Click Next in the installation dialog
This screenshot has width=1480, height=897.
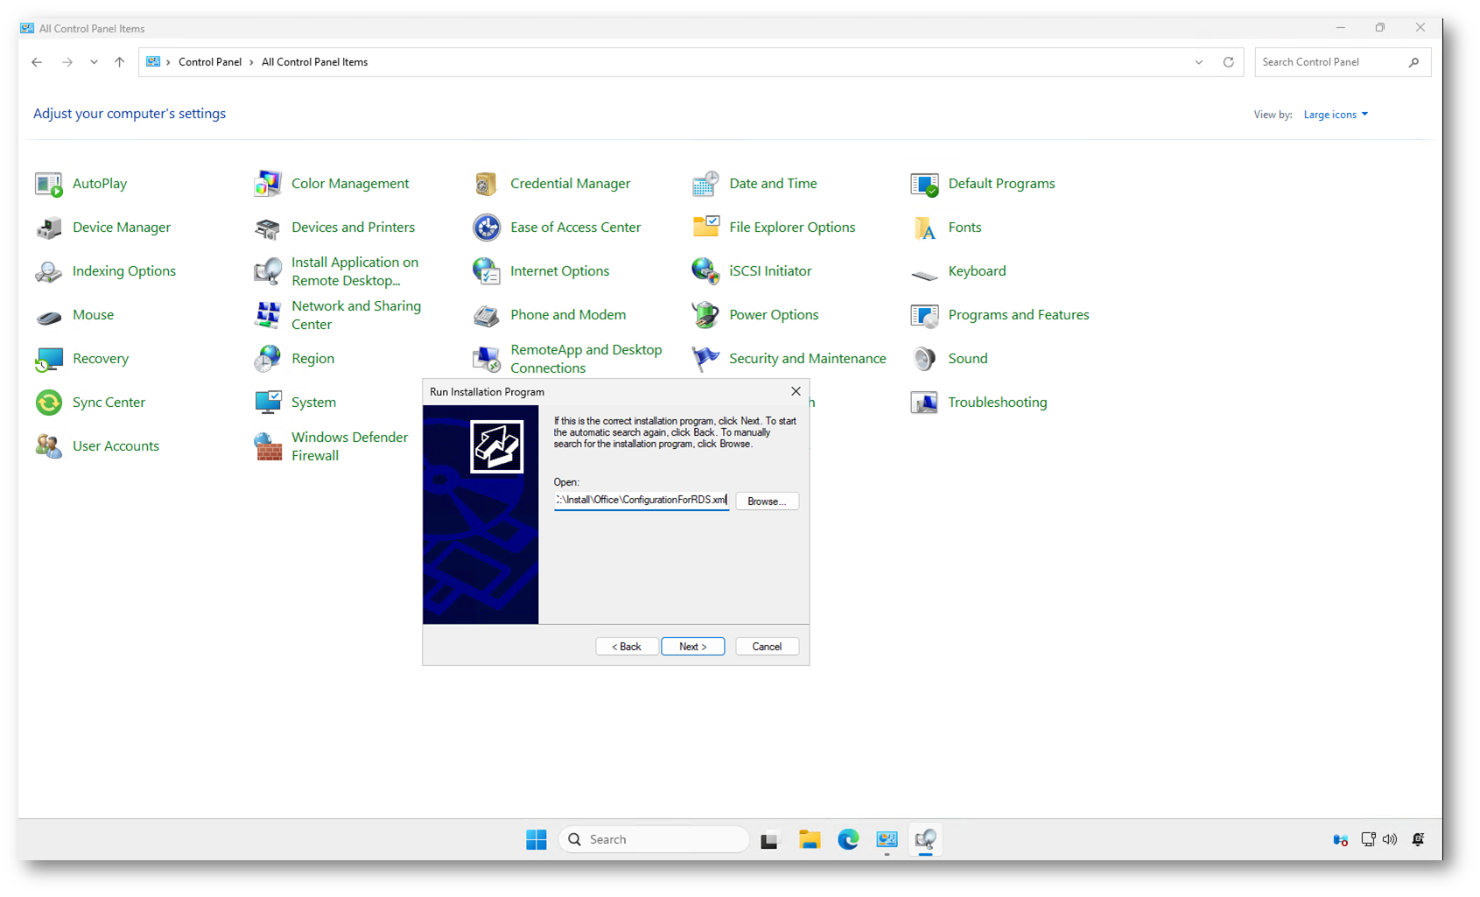[x=692, y=647]
